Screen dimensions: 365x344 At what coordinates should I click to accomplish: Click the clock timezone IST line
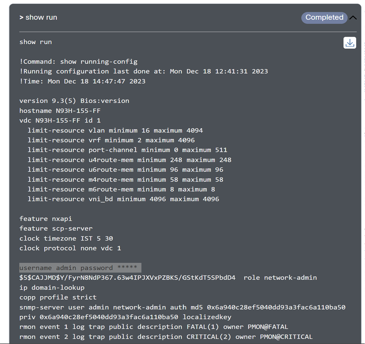click(66, 238)
